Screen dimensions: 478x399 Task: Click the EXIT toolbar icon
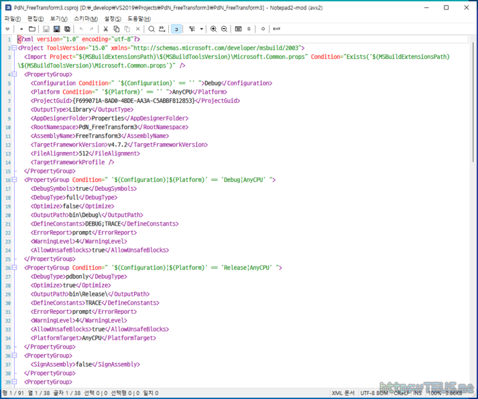click(277, 29)
